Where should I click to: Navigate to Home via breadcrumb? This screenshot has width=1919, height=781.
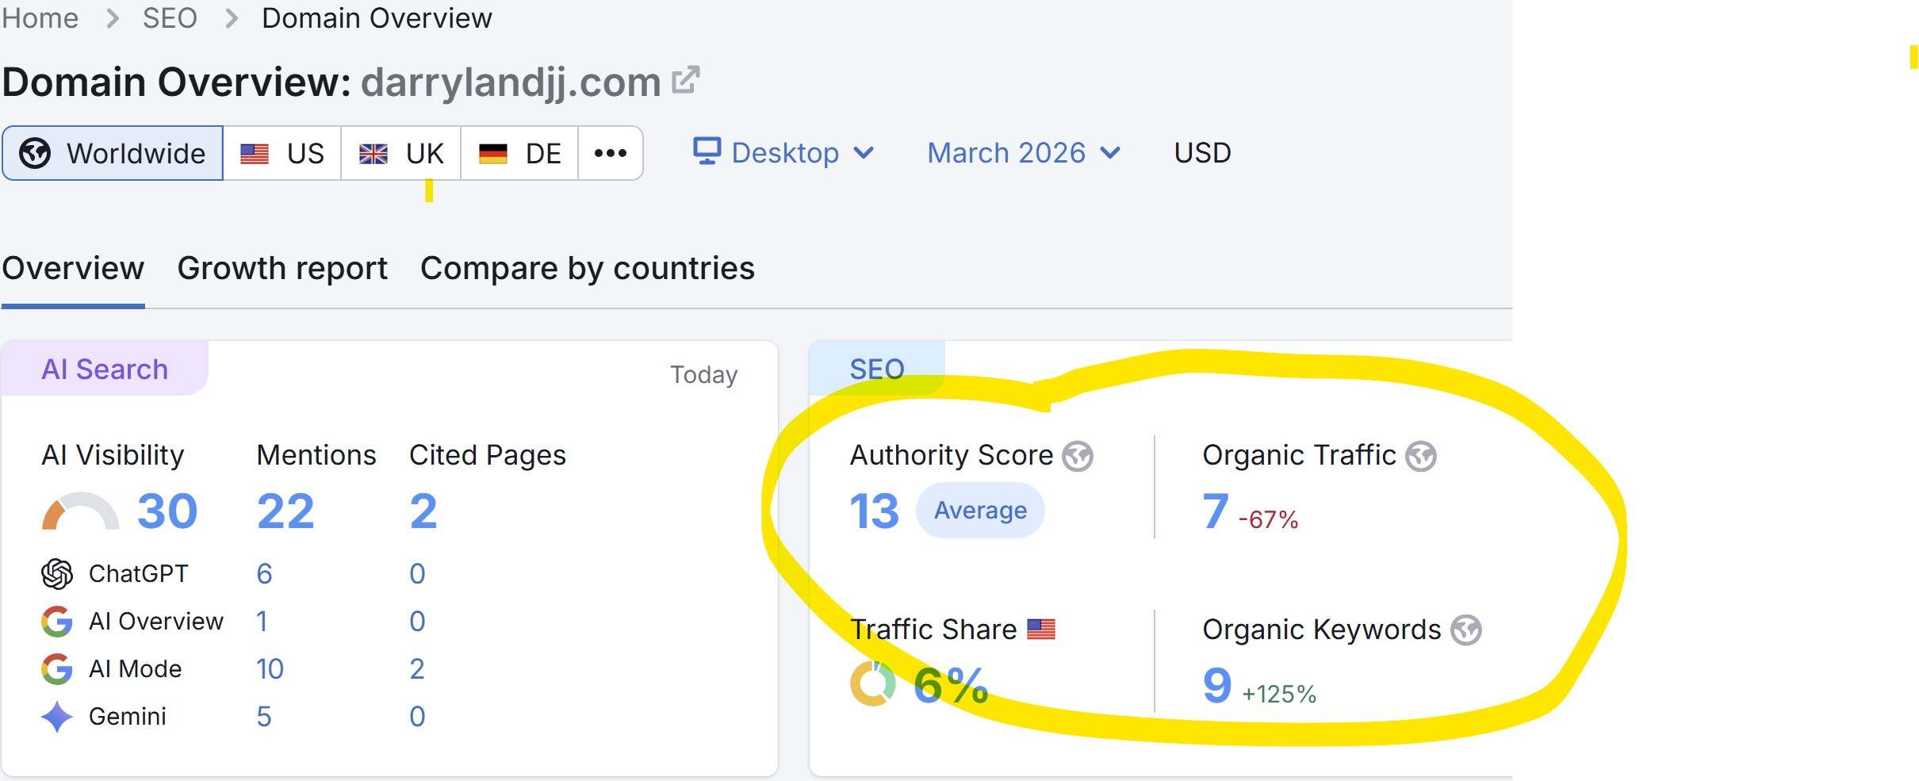click(x=40, y=17)
